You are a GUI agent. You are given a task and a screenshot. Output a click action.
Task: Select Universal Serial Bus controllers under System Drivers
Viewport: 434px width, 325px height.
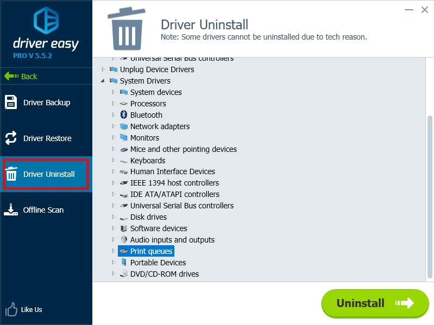coord(182,206)
